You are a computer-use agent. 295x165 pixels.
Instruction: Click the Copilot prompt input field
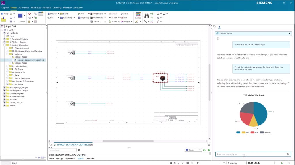pos(250,154)
